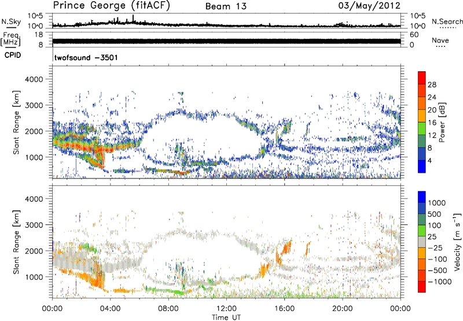The height and width of the screenshot is (321, 463).
Task: Click the 4 label on power colorbar
Action: click(x=430, y=161)
